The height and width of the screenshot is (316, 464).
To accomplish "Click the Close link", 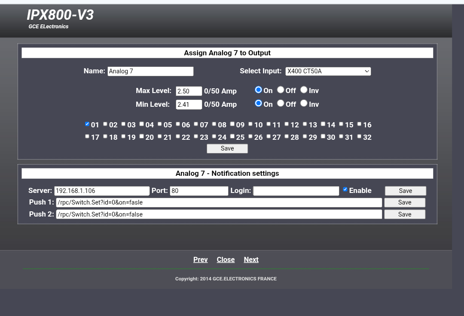I will 226,259.
